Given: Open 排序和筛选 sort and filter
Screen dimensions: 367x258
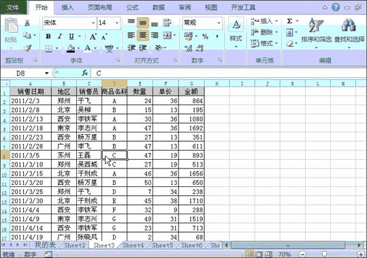Looking at the screenshot, I should [x=316, y=33].
